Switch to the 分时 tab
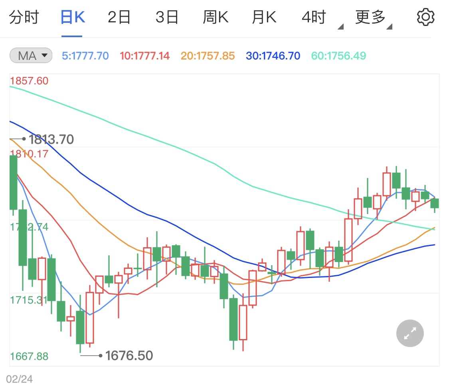449x389 pixels. click(24, 17)
